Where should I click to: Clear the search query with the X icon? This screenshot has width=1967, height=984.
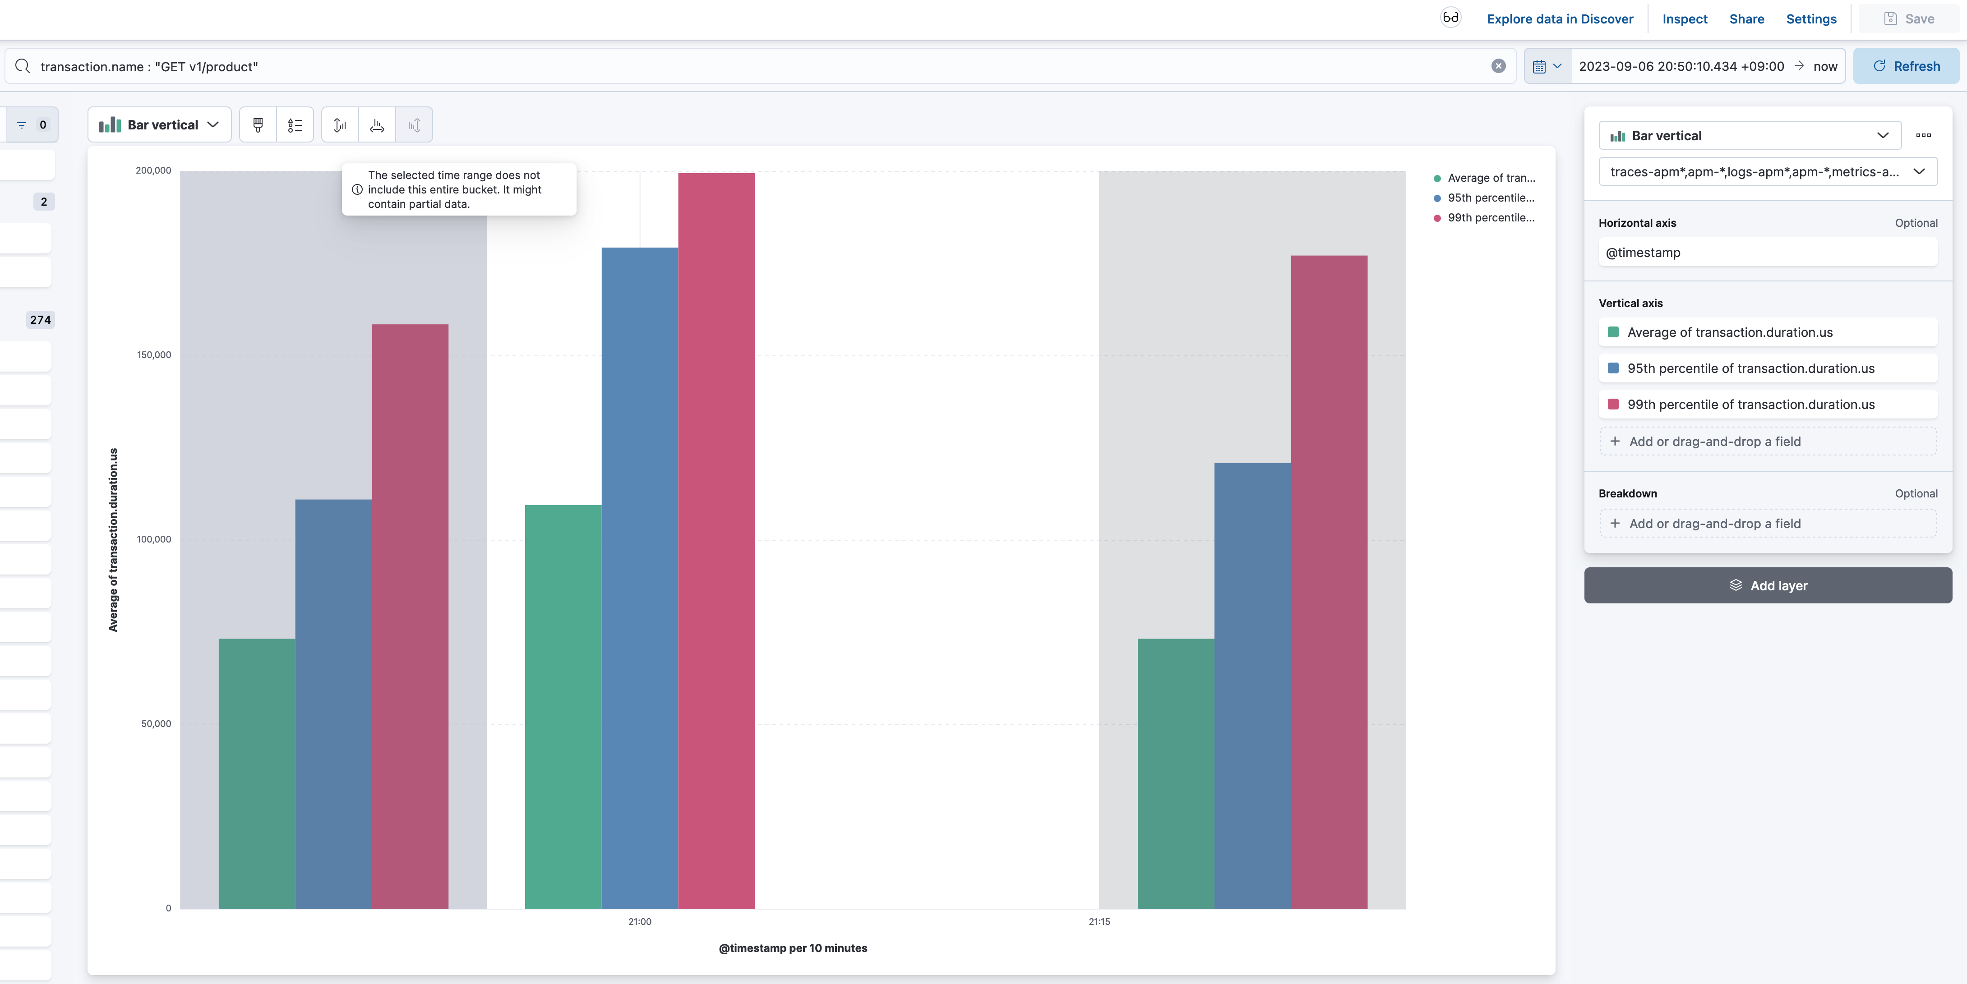(1498, 66)
